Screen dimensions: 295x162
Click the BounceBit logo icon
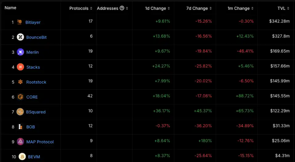pyautogui.click(x=20, y=37)
